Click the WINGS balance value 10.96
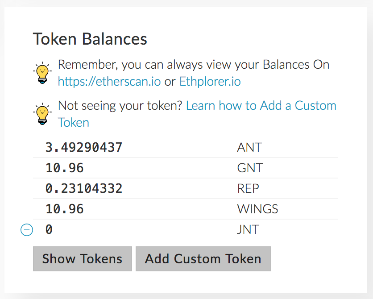373x299 pixels. pyautogui.click(x=64, y=209)
